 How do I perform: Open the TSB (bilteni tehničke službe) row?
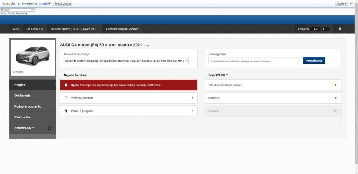point(273,85)
